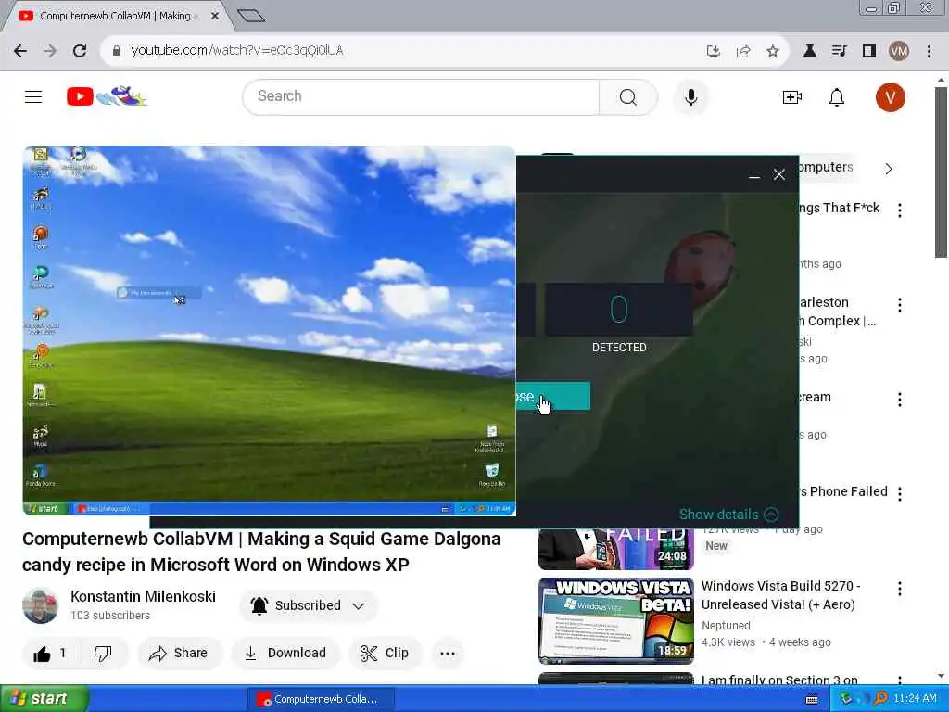Open the Chrome VM profile avatar
Viewport: 949px width, 712px height.
pos(899,52)
